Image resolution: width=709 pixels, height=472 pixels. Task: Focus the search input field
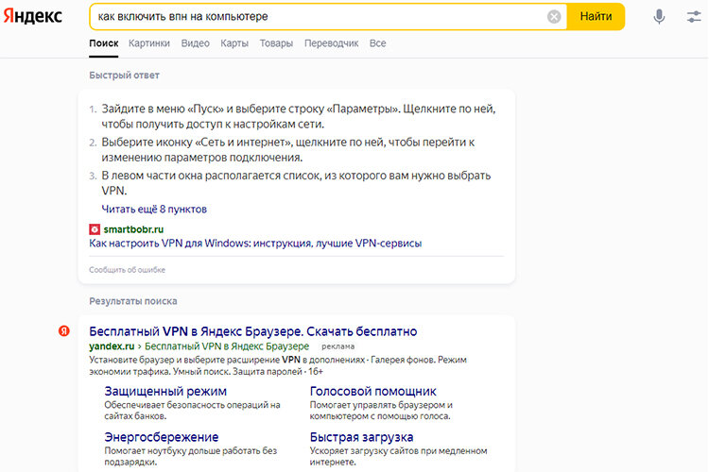point(319,17)
